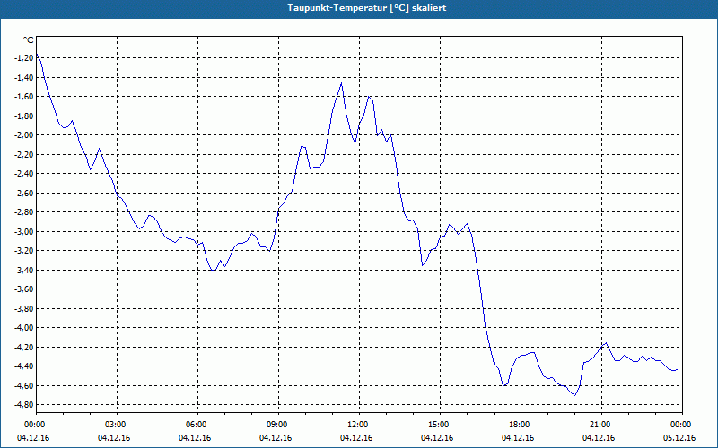This screenshot has width=718, height=448.
Task: Click the chart title 'Taupunkt-Temperatur [°C] skaliert'
Action: pos(367,8)
